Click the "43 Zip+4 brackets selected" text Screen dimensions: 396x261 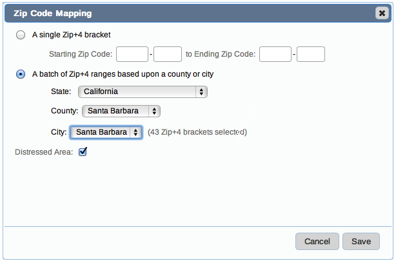[x=197, y=132]
